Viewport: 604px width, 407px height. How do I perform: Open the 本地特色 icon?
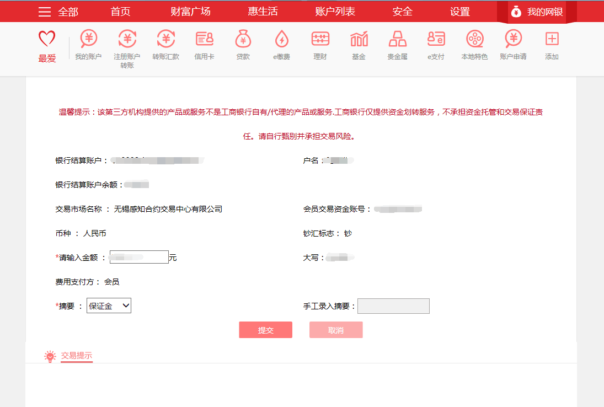pos(474,39)
